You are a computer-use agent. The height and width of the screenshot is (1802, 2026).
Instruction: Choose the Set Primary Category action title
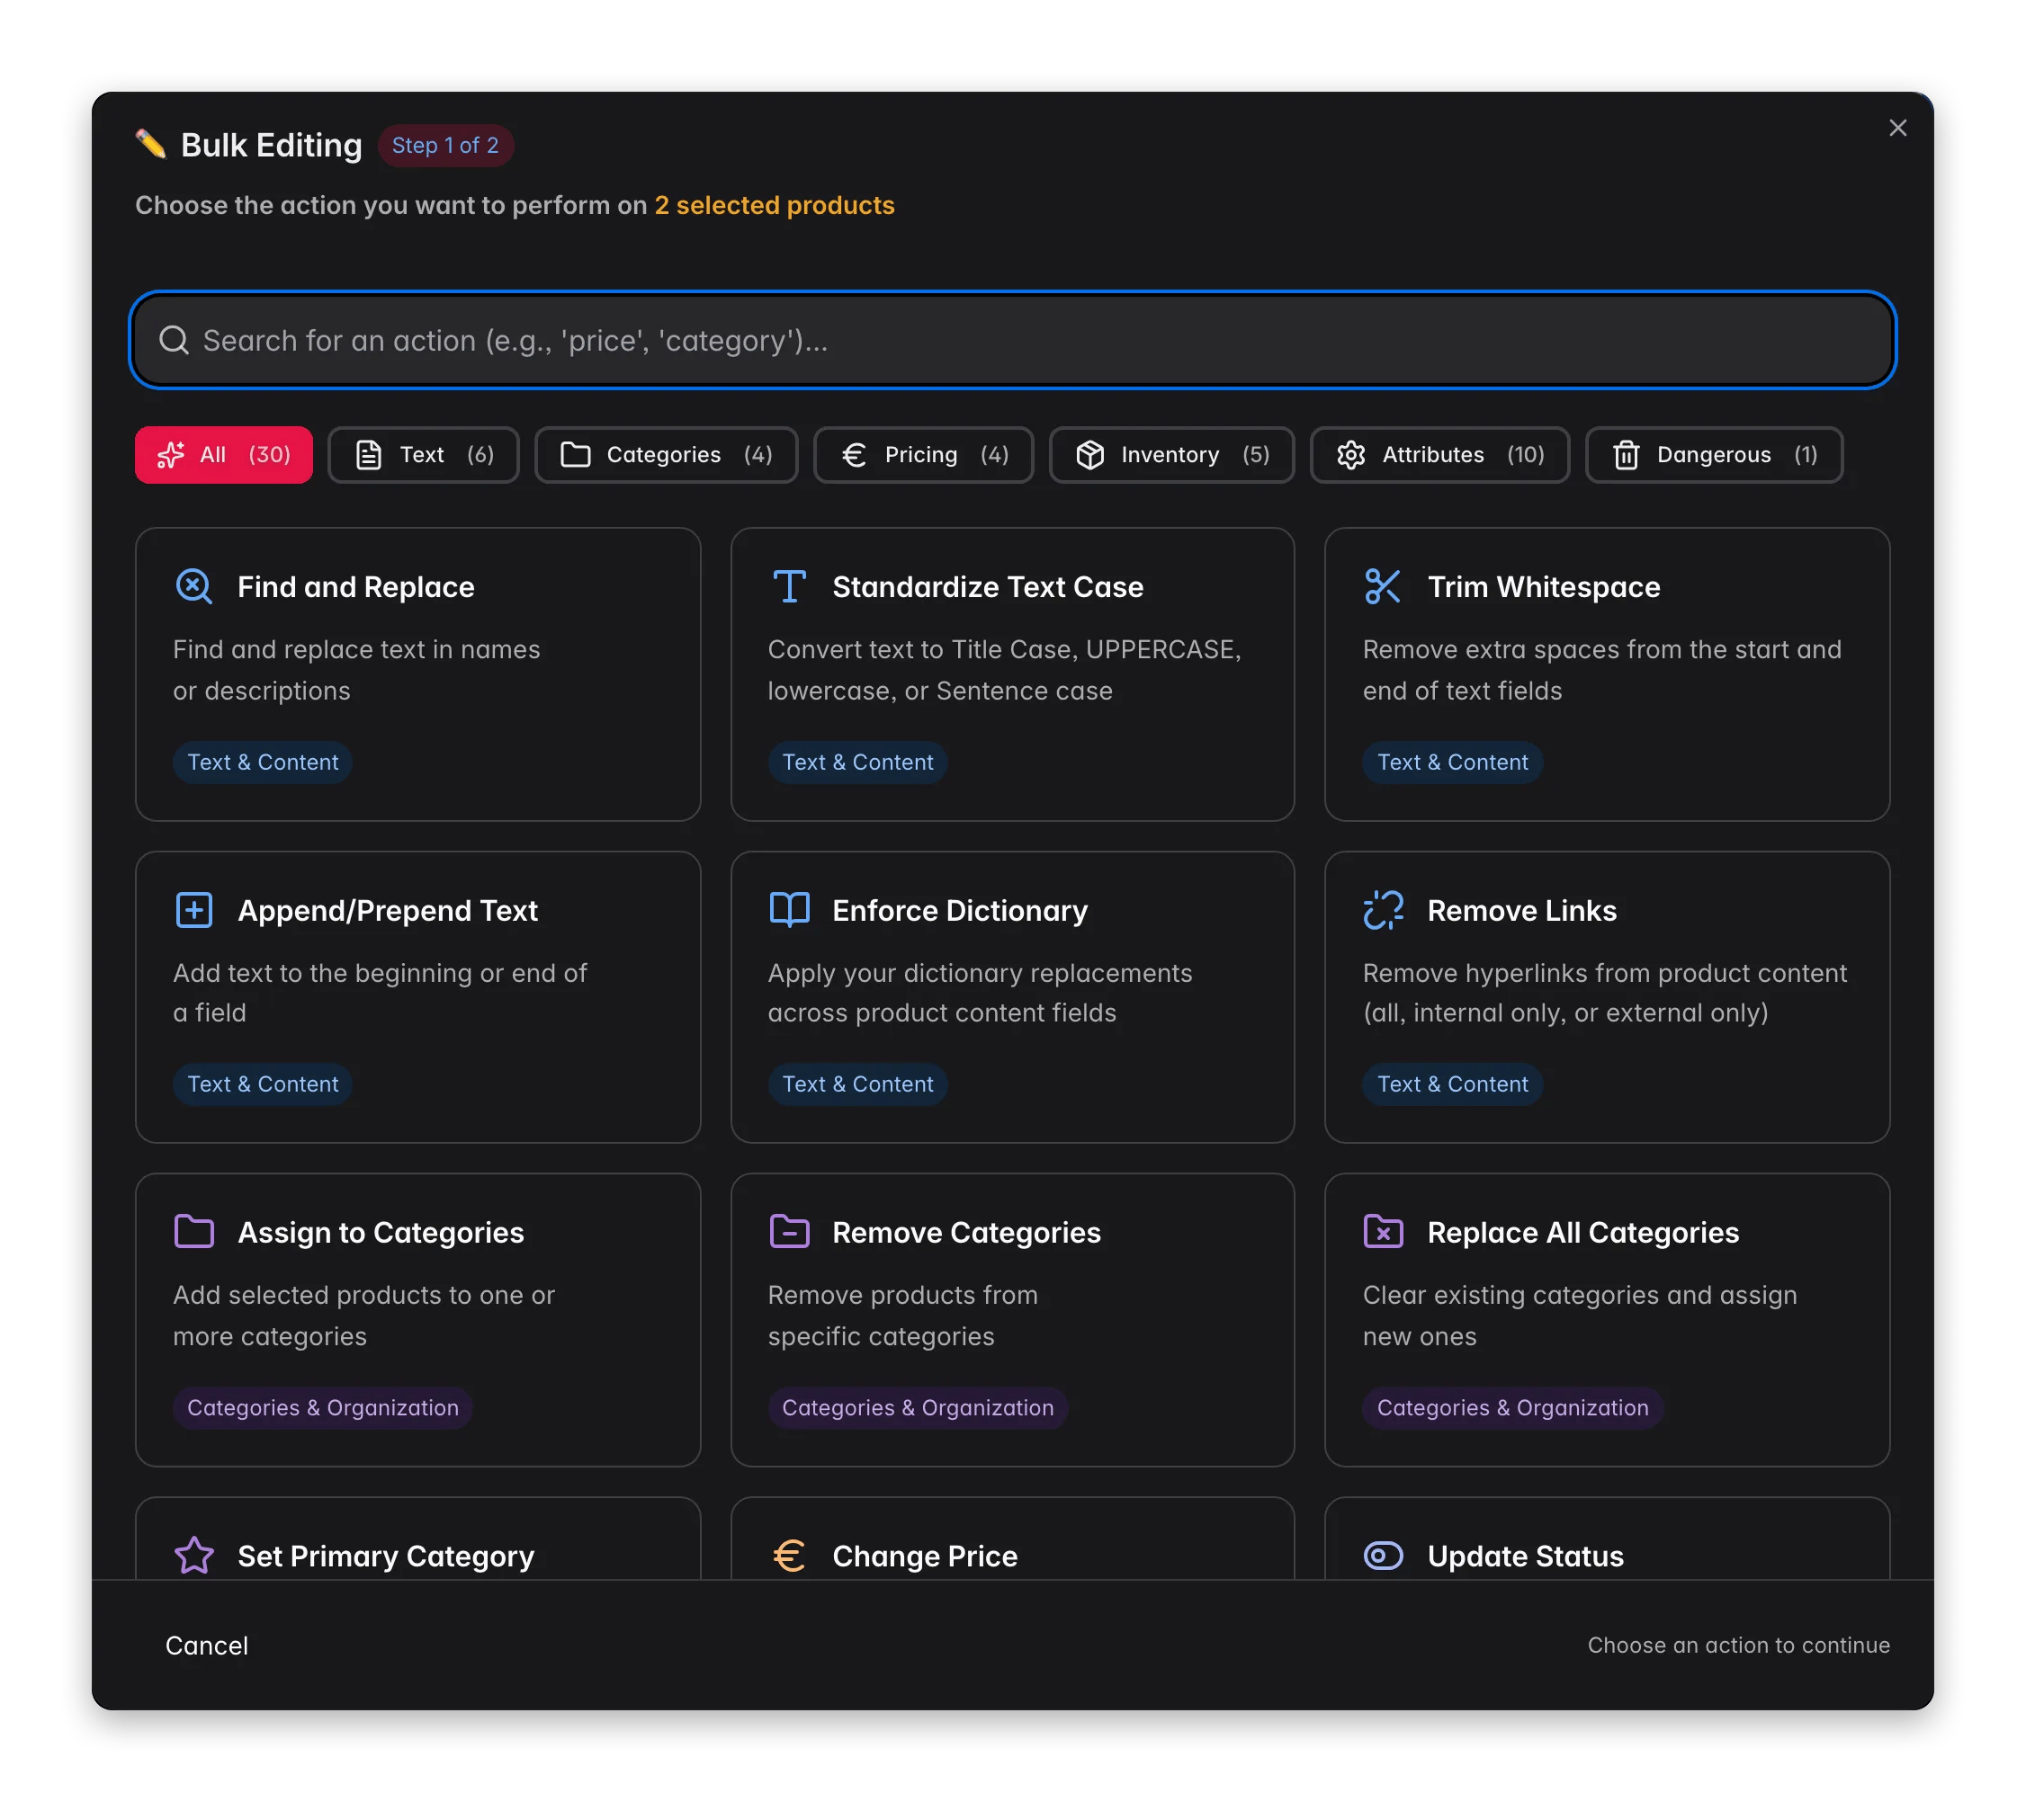point(386,1556)
